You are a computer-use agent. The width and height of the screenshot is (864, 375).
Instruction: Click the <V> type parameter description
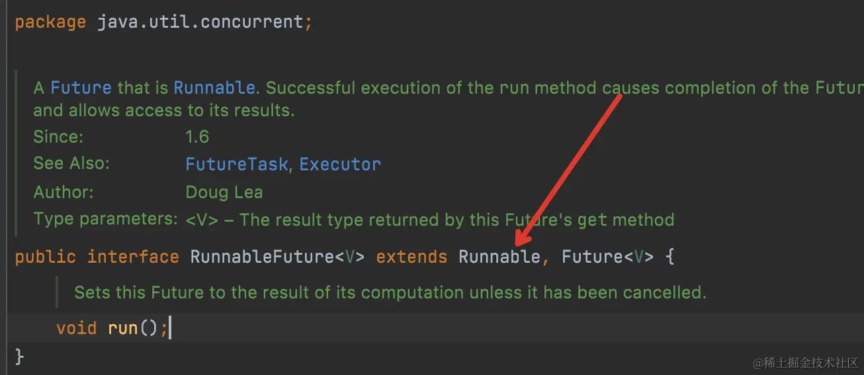[x=430, y=220]
